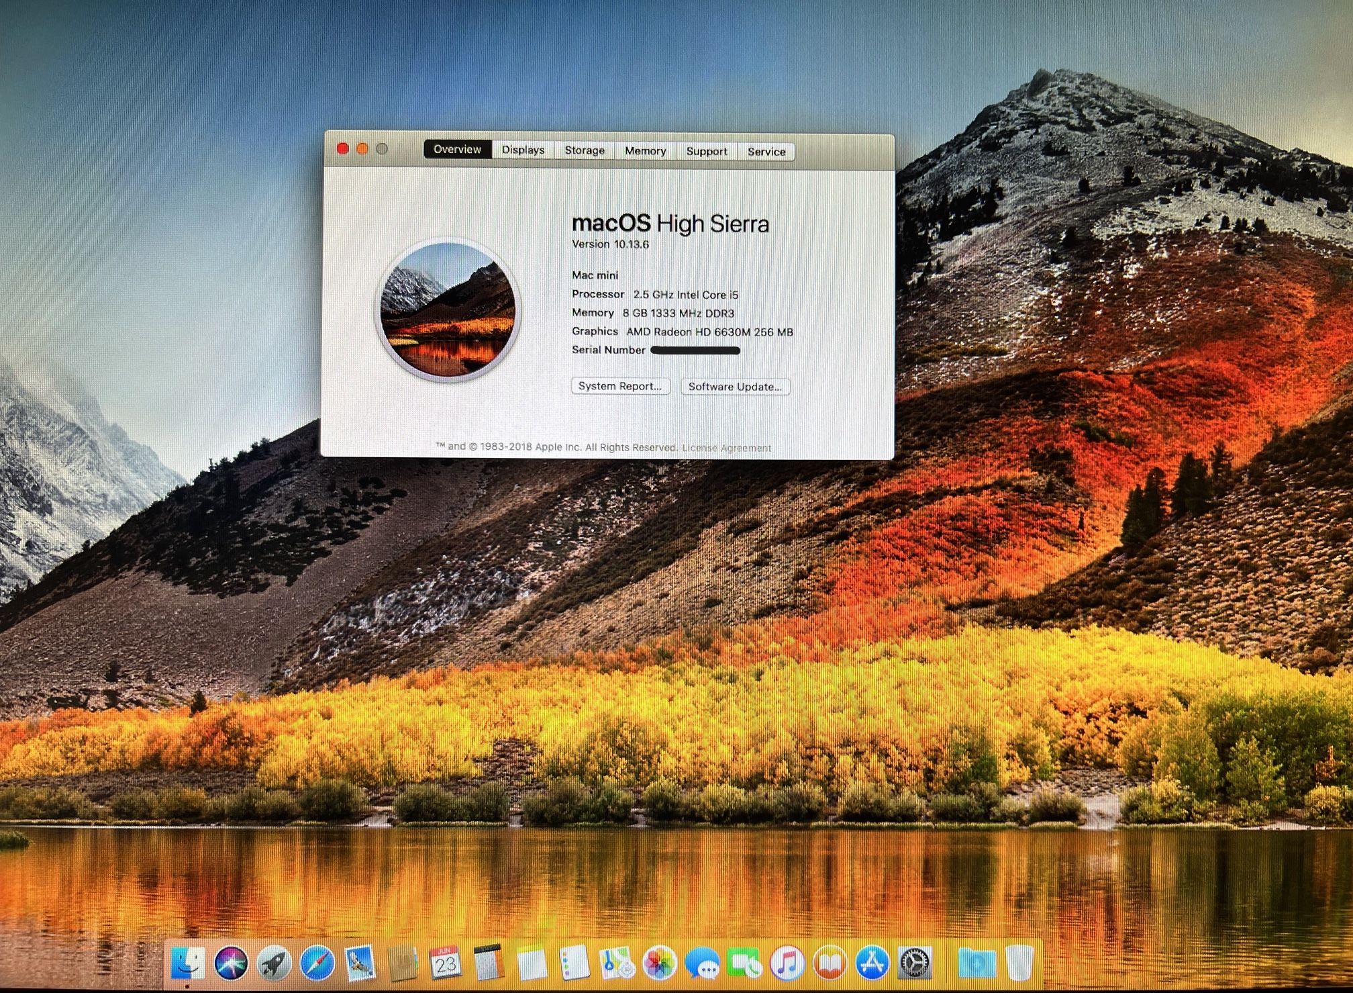Open Launchpad rocket icon

coord(274,963)
